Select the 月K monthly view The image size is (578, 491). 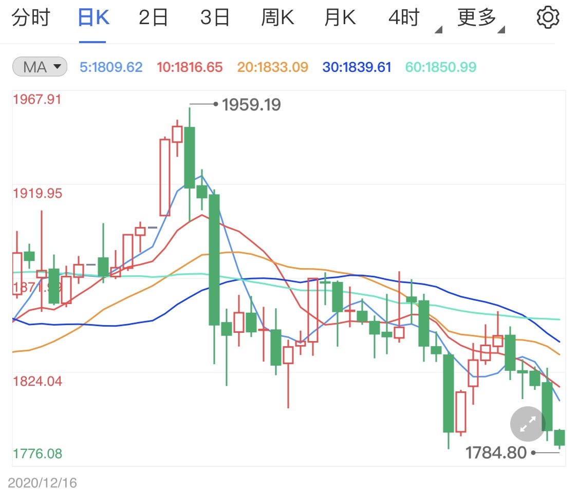click(x=340, y=16)
